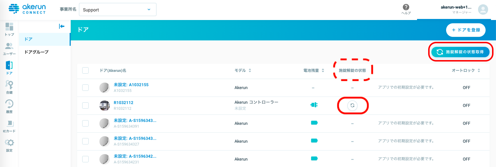The image size is (496, 167).
Task: Click battery icon for A-S159634231
Action: tap(314, 158)
